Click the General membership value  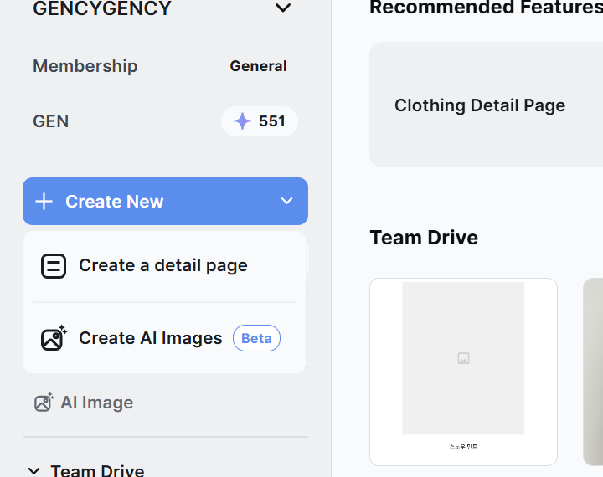pyautogui.click(x=259, y=66)
